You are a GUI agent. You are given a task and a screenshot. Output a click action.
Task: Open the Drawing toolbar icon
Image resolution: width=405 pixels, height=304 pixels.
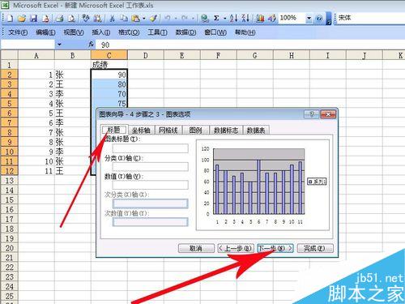click(272, 19)
